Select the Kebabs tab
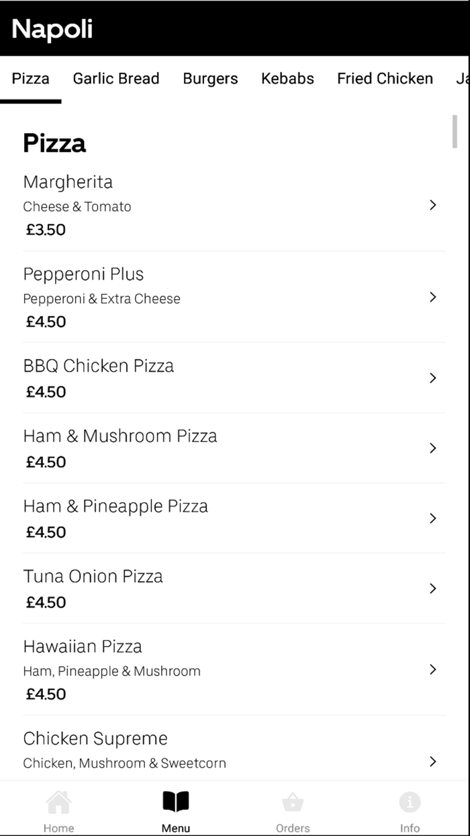Screen dimensions: 470x836 coord(287,79)
